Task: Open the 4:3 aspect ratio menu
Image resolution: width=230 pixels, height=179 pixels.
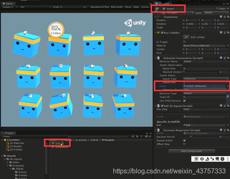Action: tap(36, 7)
